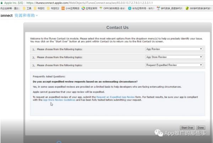Click the Done button
The height and width of the screenshot is (143, 213).
pyautogui.click(x=201, y=128)
